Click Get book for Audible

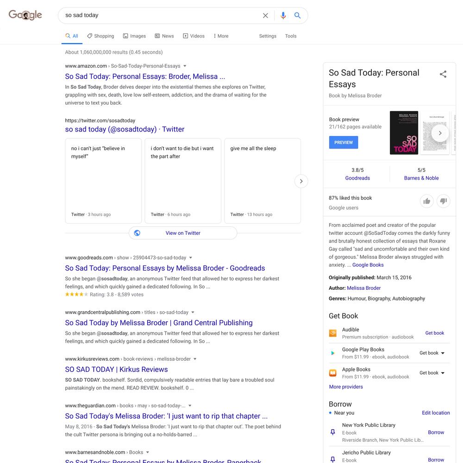point(435,333)
